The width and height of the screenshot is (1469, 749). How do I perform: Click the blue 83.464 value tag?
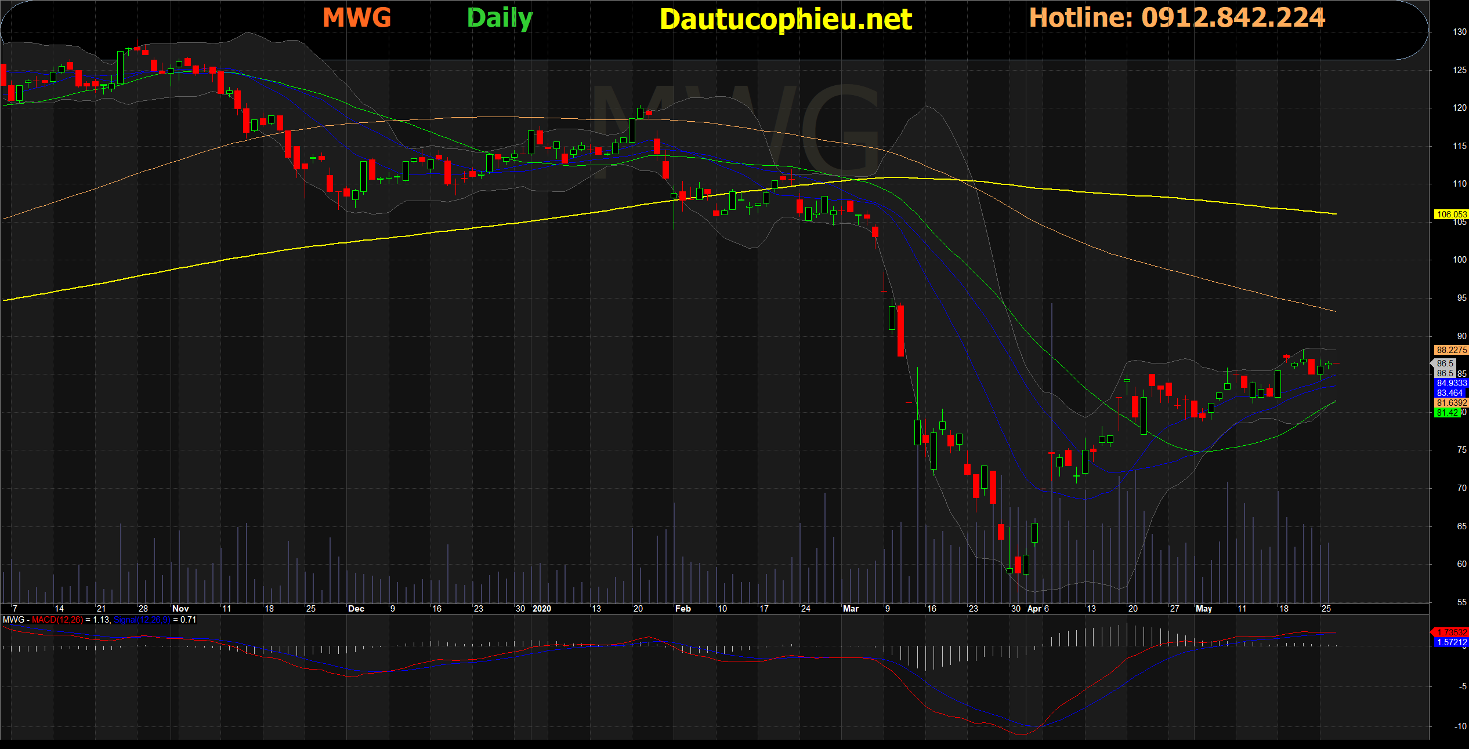[1449, 393]
